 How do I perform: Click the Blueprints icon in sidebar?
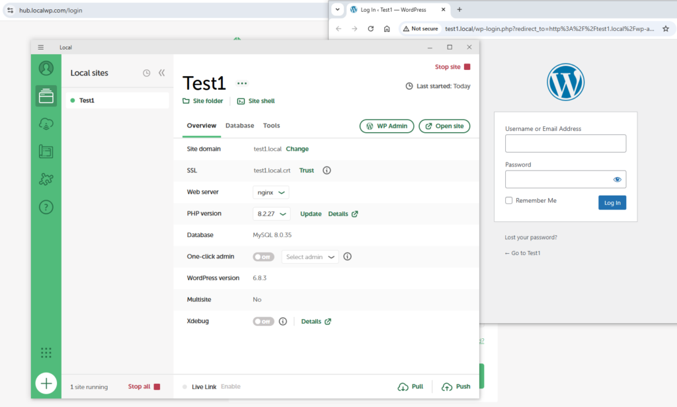point(46,151)
